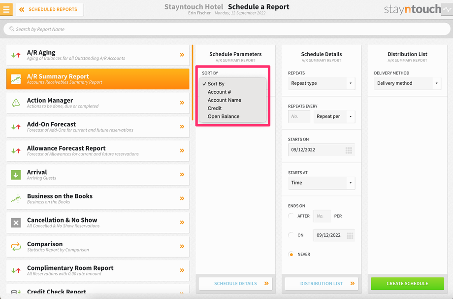Click the Repeats Every number field
This screenshot has width=453, height=299.
(x=299, y=116)
